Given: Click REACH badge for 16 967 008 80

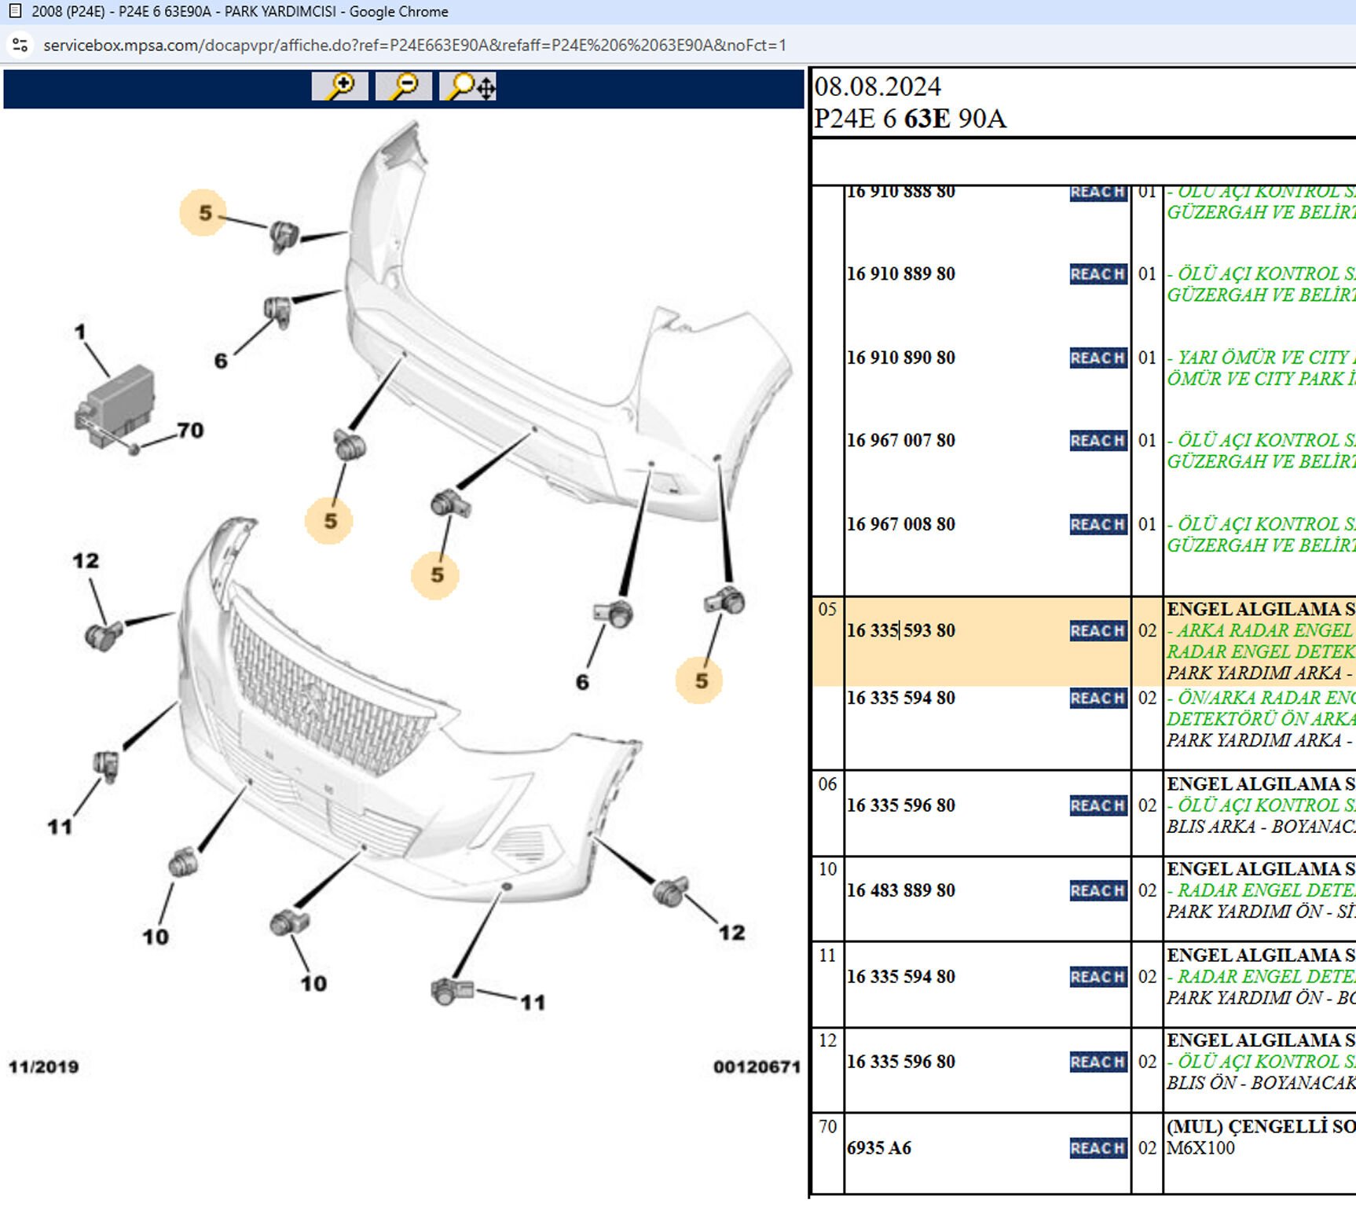Looking at the screenshot, I should (x=1098, y=524).
